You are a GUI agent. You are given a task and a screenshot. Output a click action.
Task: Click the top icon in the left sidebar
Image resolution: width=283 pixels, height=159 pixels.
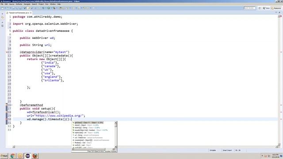pyautogui.click(x=2, y=14)
